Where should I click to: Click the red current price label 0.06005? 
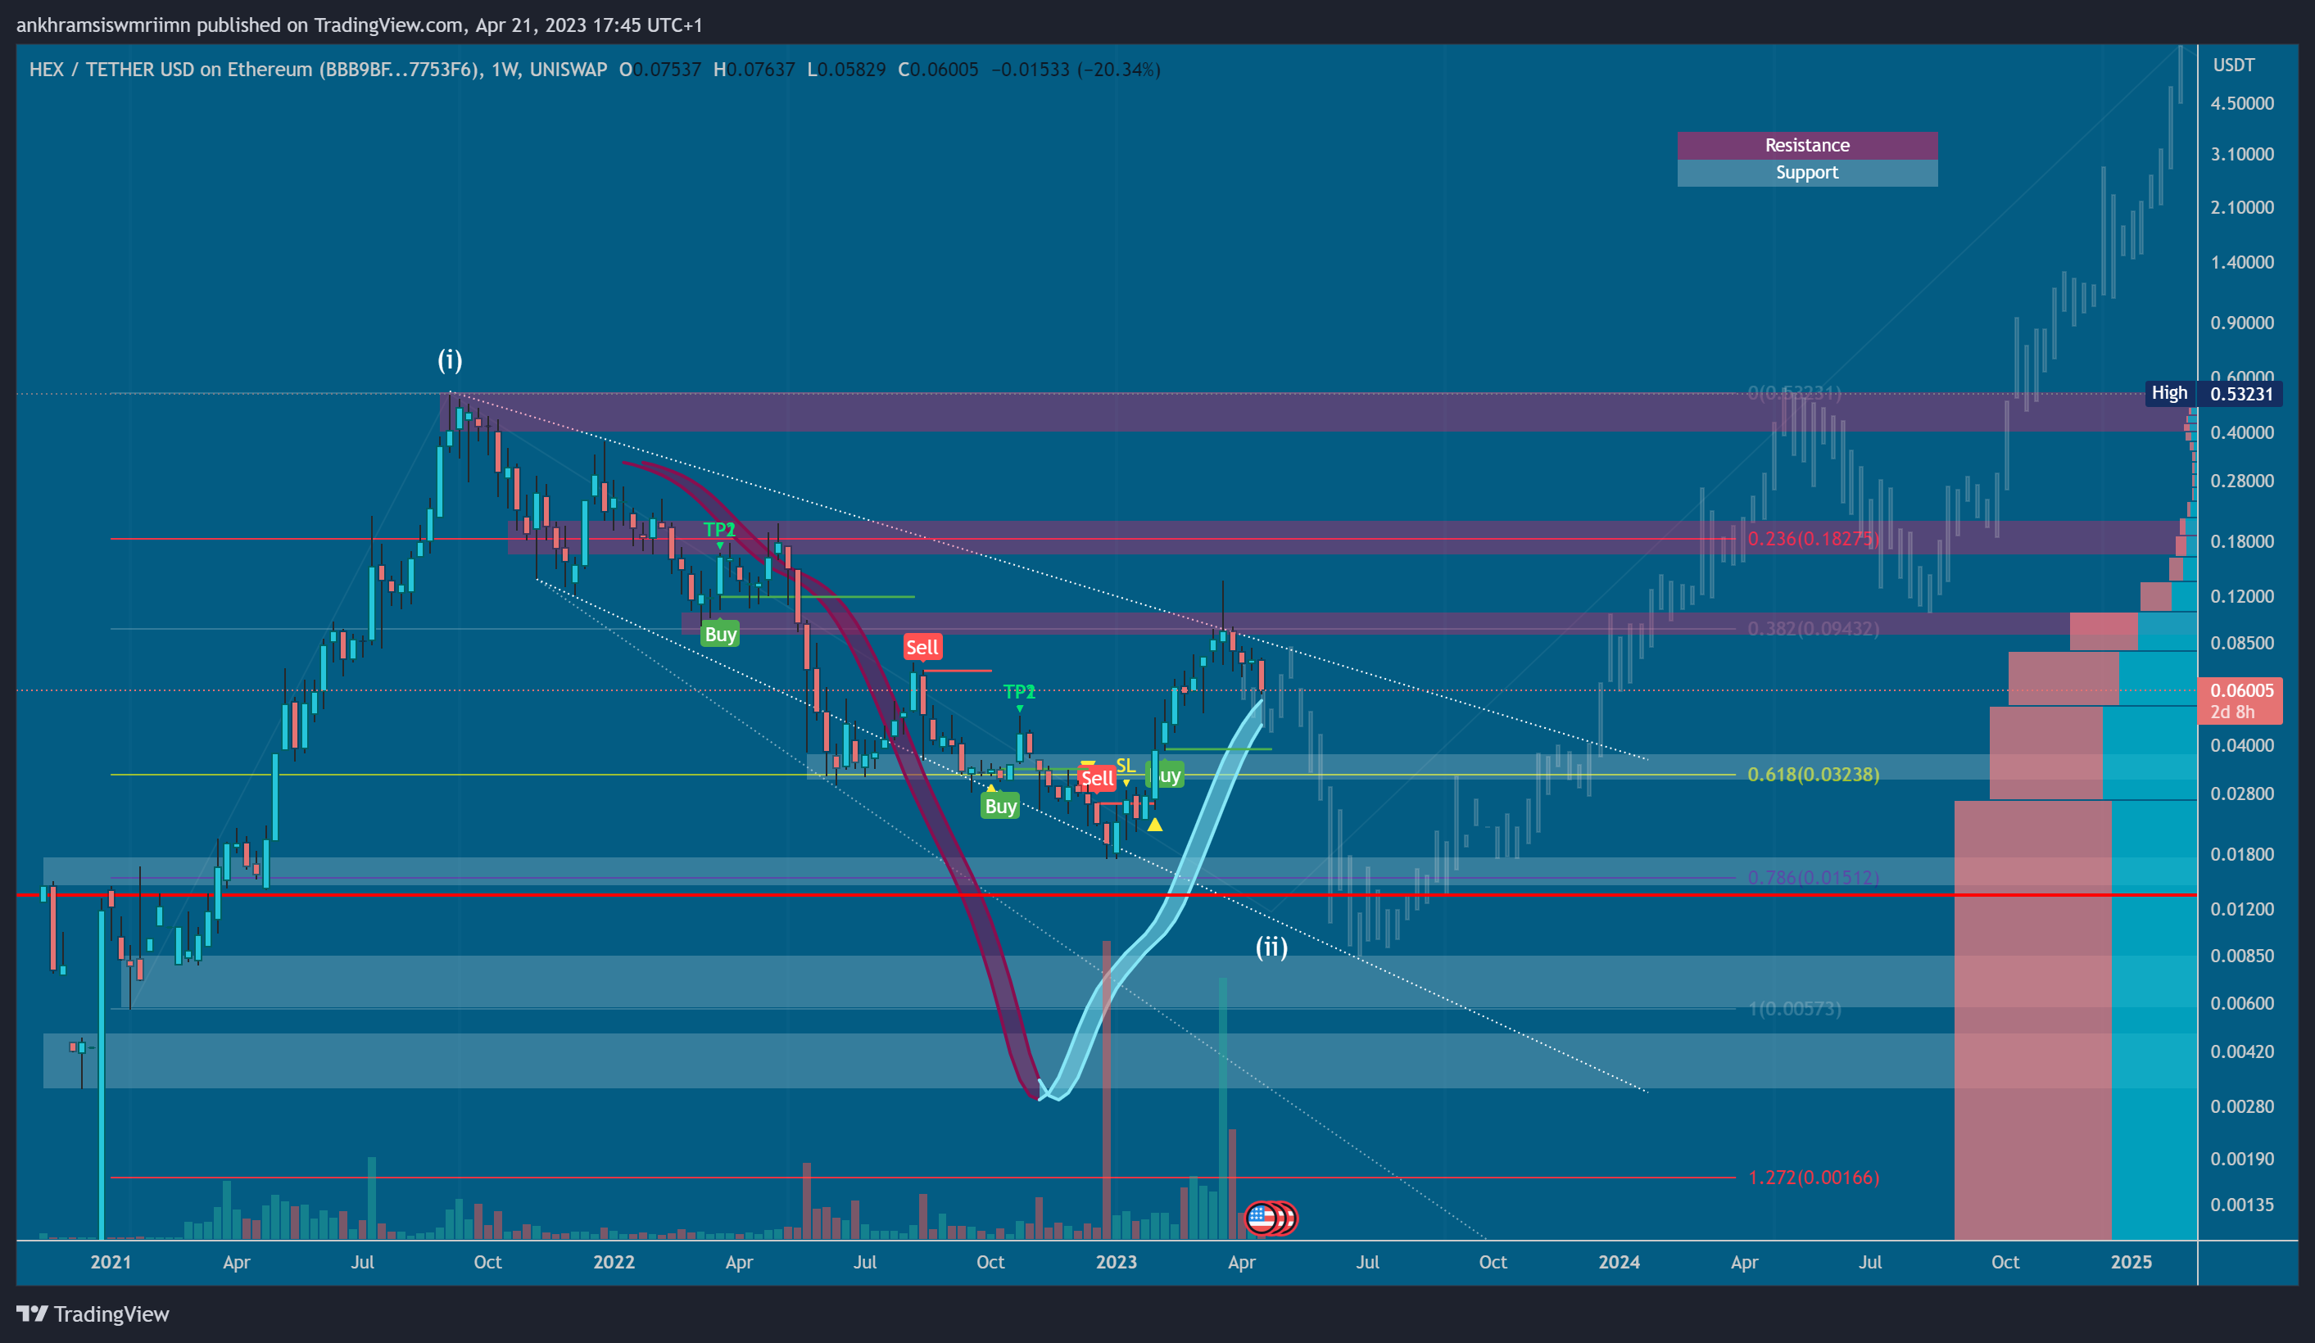(x=2240, y=700)
